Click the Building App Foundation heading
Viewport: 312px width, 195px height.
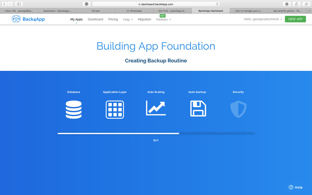(x=156, y=46)
